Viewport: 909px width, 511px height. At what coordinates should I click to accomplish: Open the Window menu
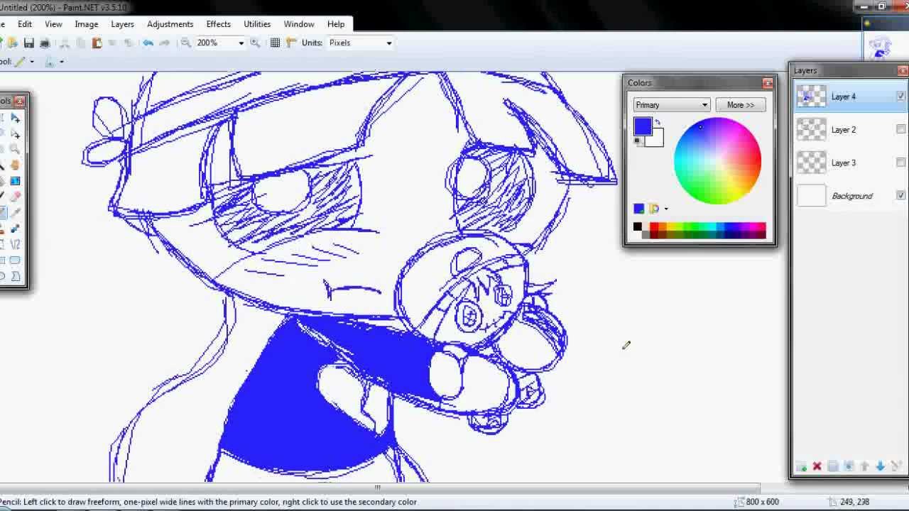pyautogui.click(x=299, y=24)
